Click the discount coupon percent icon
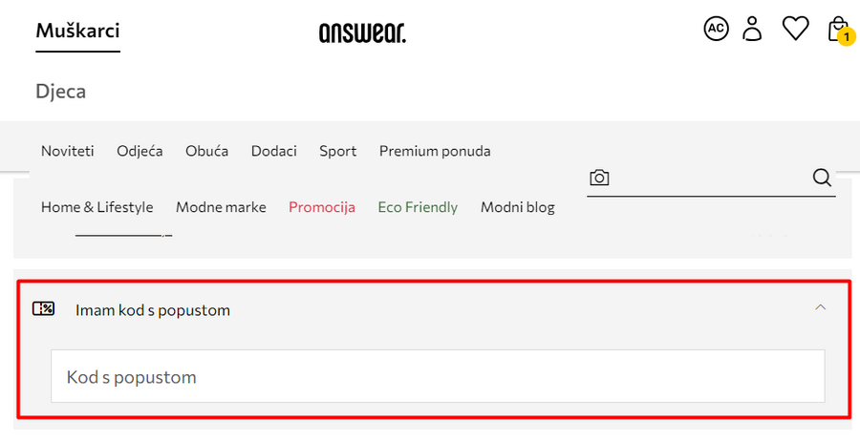 (43, 309)
